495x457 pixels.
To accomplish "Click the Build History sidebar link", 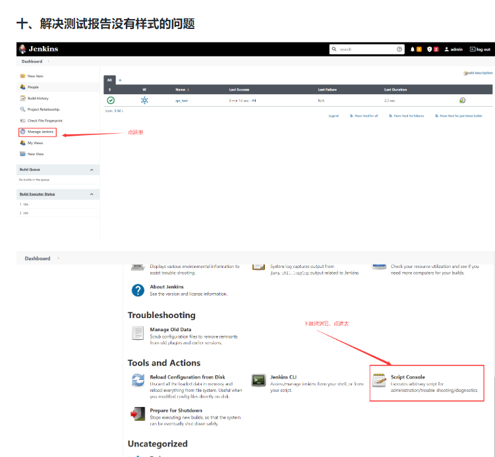I will (38, 98).
